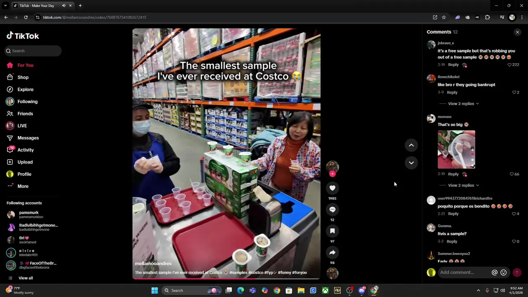Open browser media controls icon
528x297 pixels.
[502, 17]
